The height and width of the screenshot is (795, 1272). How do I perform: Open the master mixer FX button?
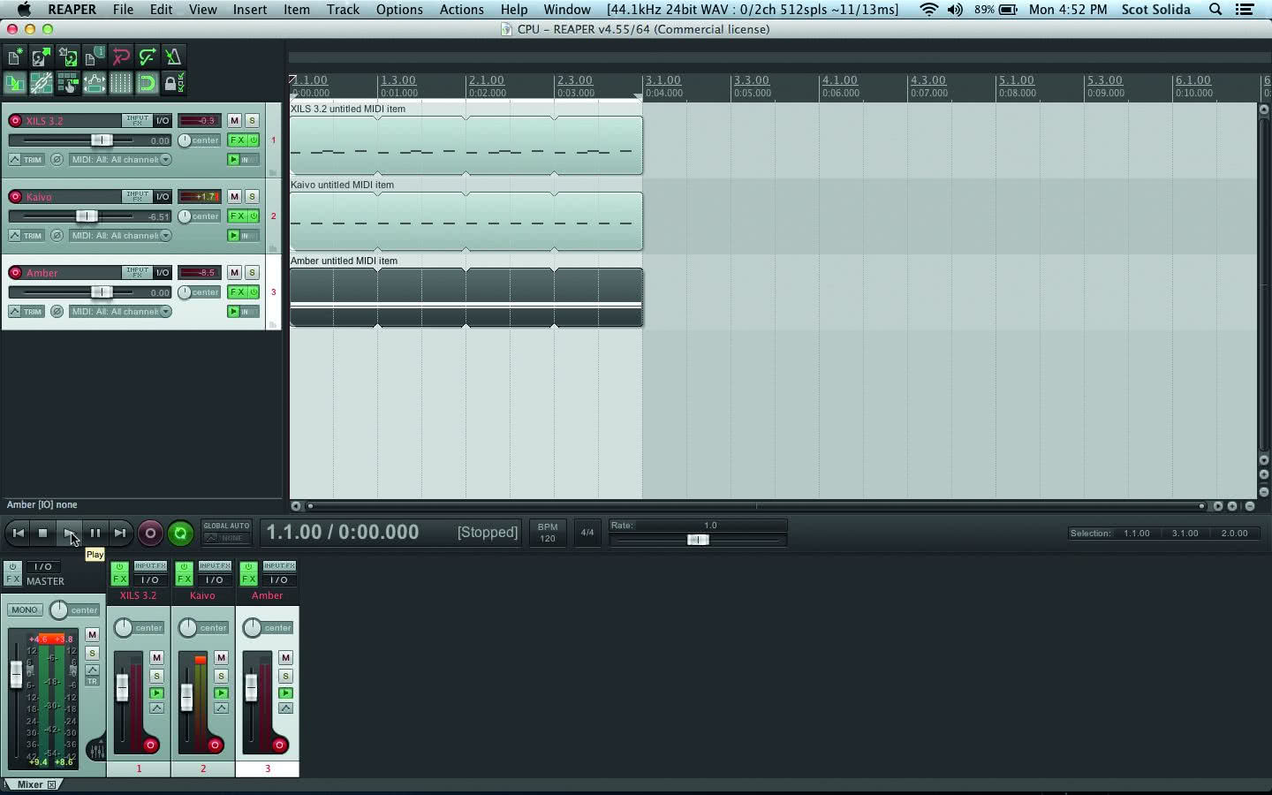12,580
